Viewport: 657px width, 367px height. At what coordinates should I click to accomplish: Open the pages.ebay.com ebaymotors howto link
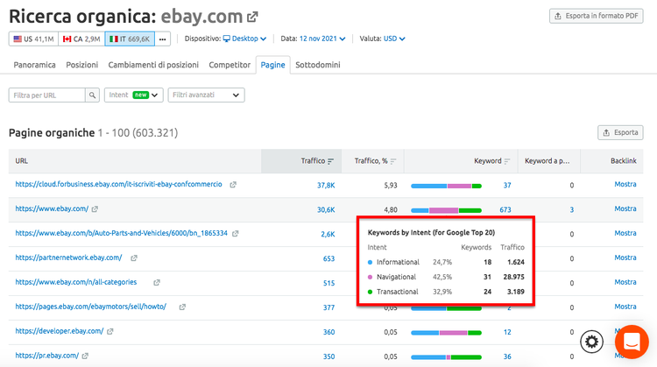click(91, 307)
